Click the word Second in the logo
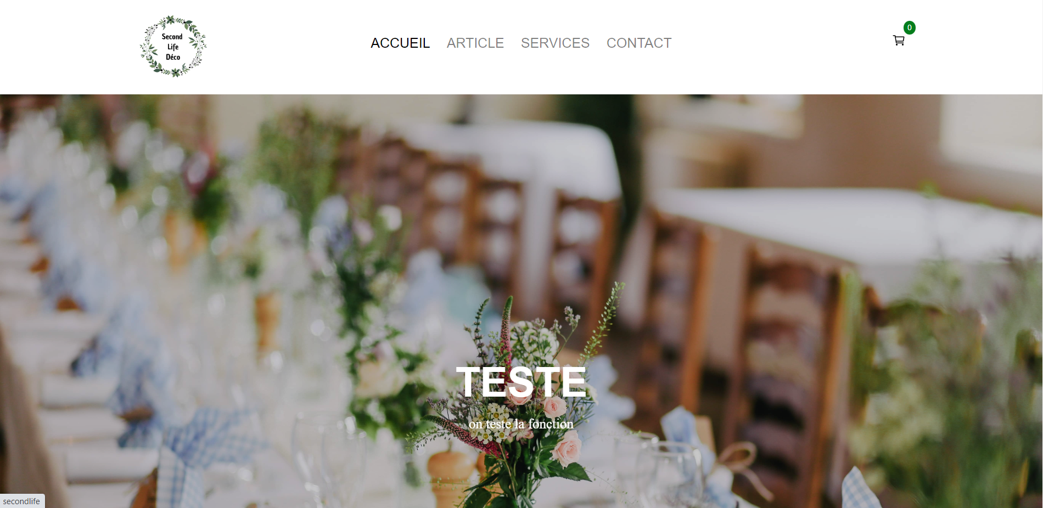The width and height of the screenshot is (1043, 508). [172, 37]
